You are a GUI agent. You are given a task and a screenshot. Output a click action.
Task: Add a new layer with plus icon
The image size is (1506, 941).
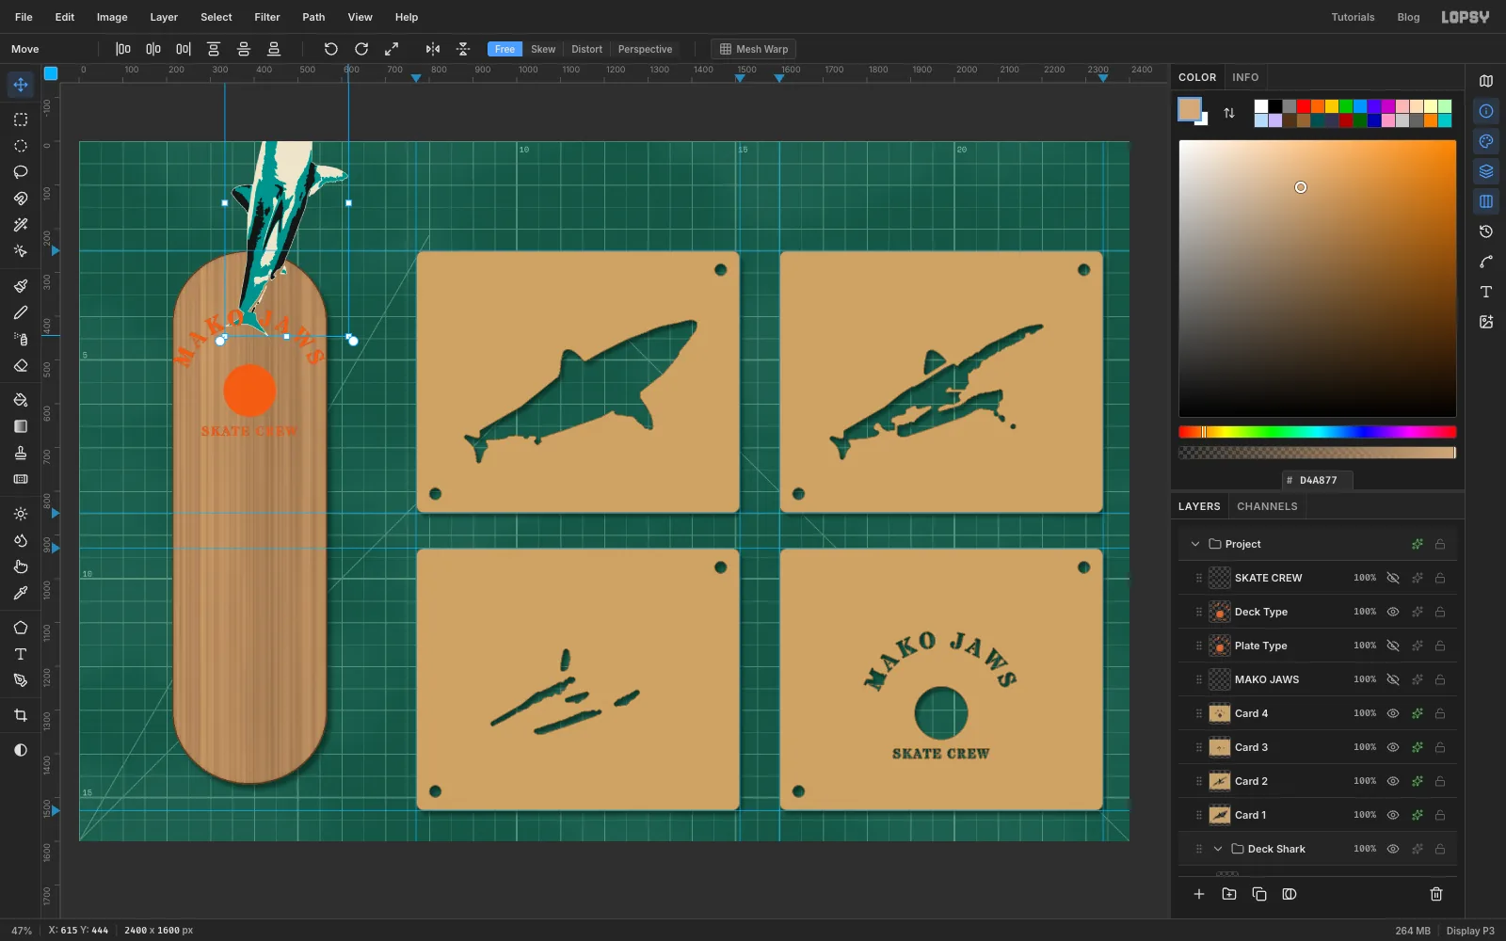click(x=1199, y=894)
